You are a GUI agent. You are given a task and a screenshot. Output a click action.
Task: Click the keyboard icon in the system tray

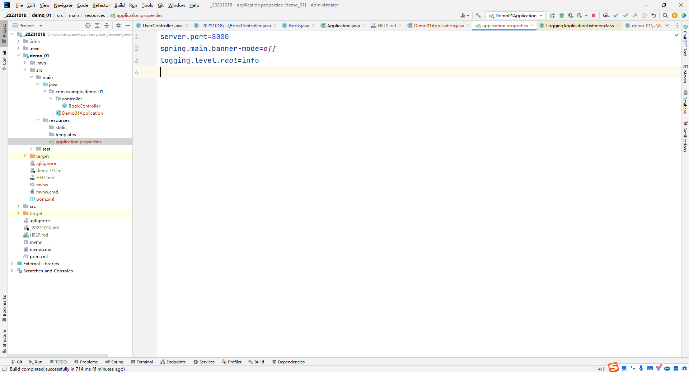(x=650, y=368)
